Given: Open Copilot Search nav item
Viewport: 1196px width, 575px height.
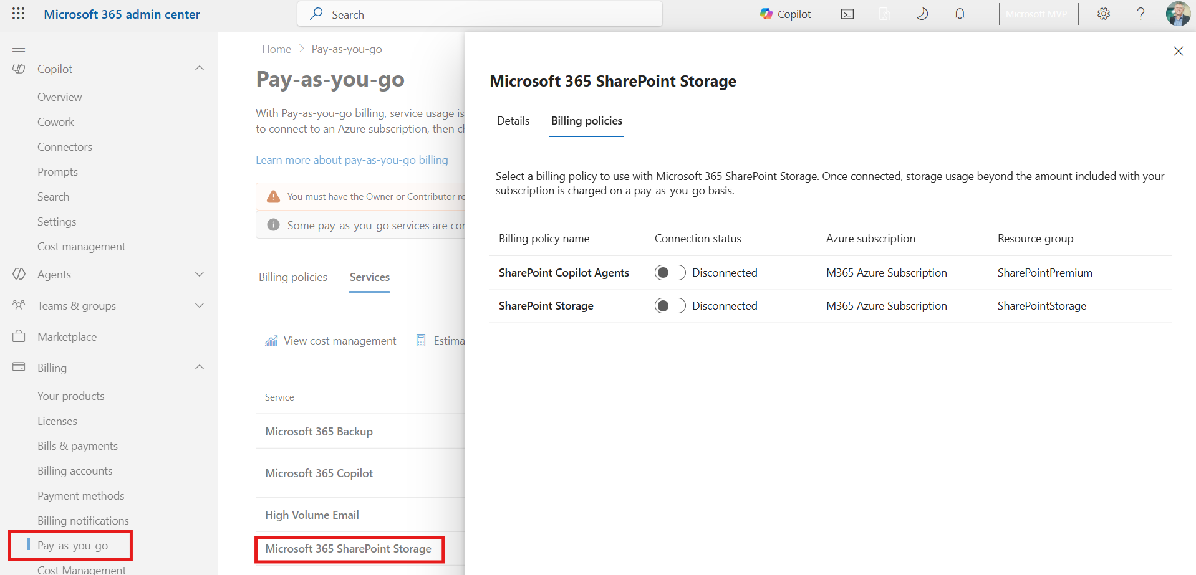Looking at the screenshot, I should click(x=54, y=197).
